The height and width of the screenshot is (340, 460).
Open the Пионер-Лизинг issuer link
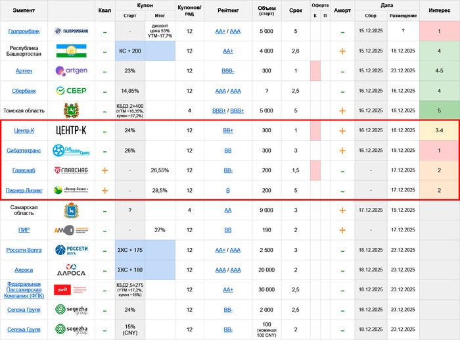(24, 191)
